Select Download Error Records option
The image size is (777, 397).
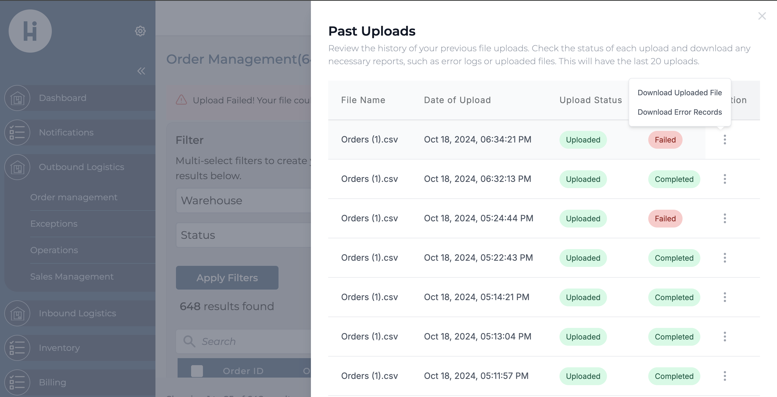[x=680, y=112]
